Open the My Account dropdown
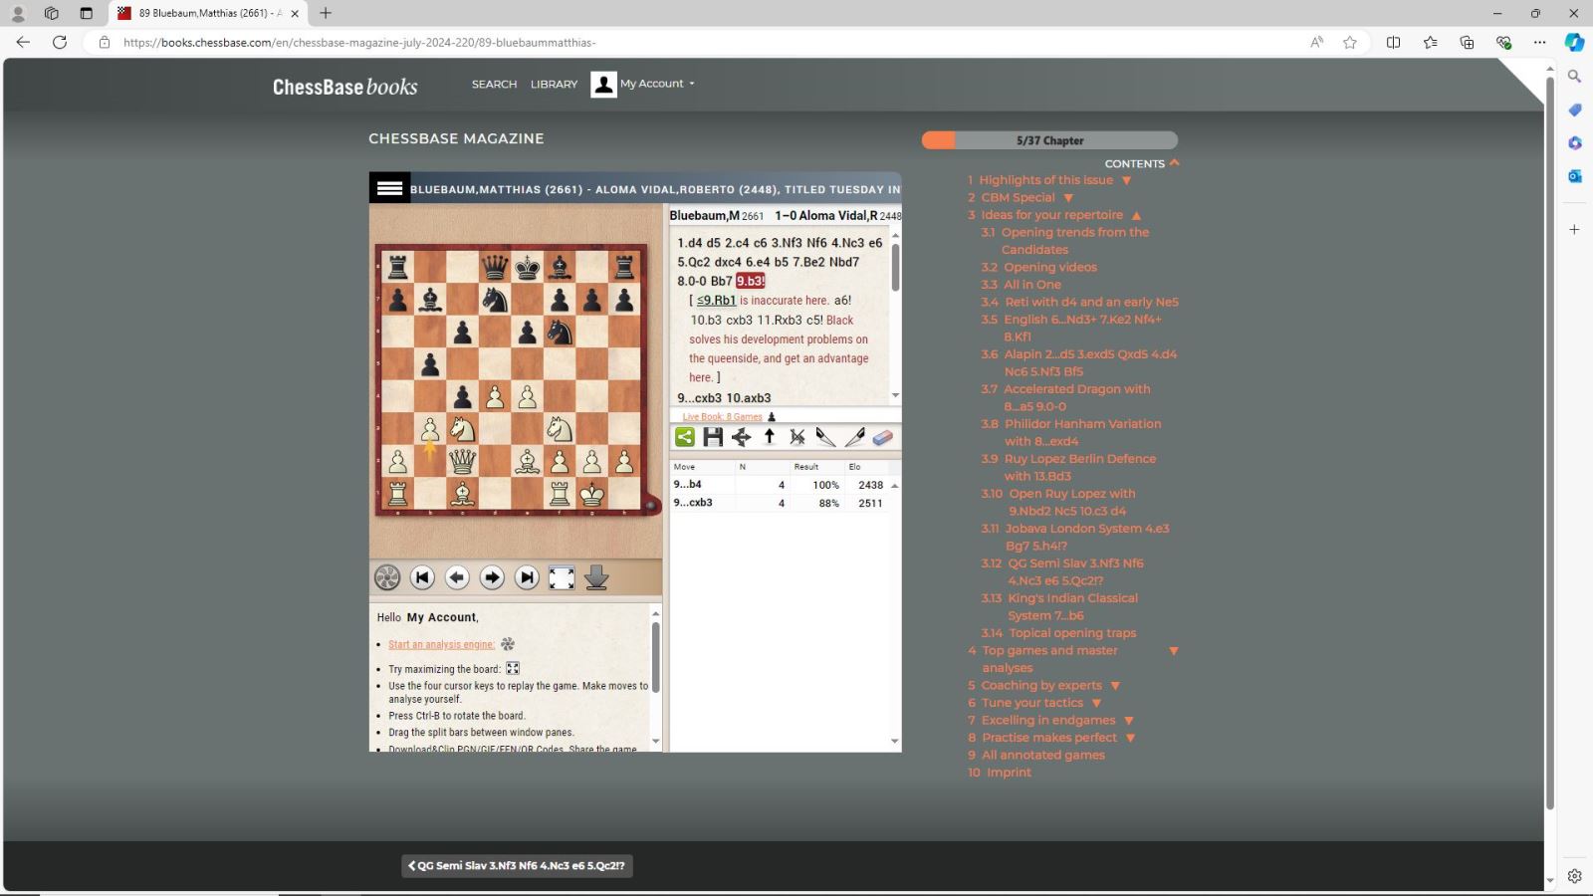The image size is (1593, 896). (x=657, y=84)
